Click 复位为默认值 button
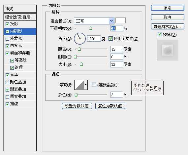The width and height of the screenshot is (188, 155). click(110, 106)
